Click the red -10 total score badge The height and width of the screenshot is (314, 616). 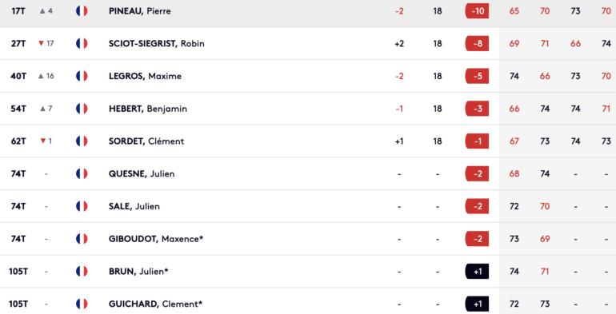click(x=477, y=11)
